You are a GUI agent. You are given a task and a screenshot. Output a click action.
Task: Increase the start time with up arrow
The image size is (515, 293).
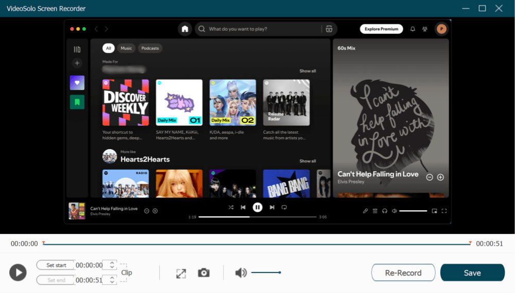(112, 263)
